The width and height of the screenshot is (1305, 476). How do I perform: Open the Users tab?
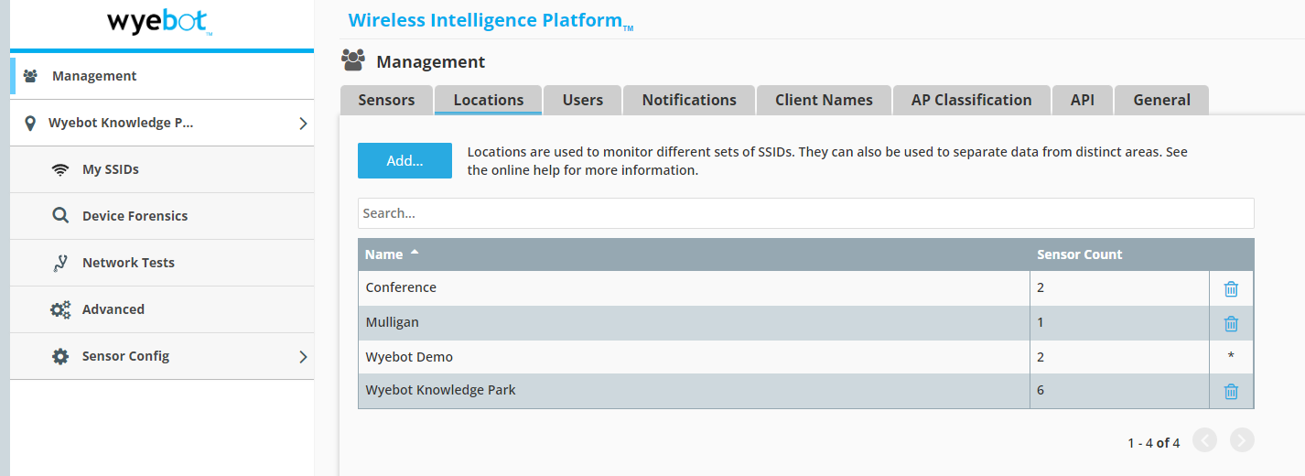pyautogui.click(x=583, y=100)
